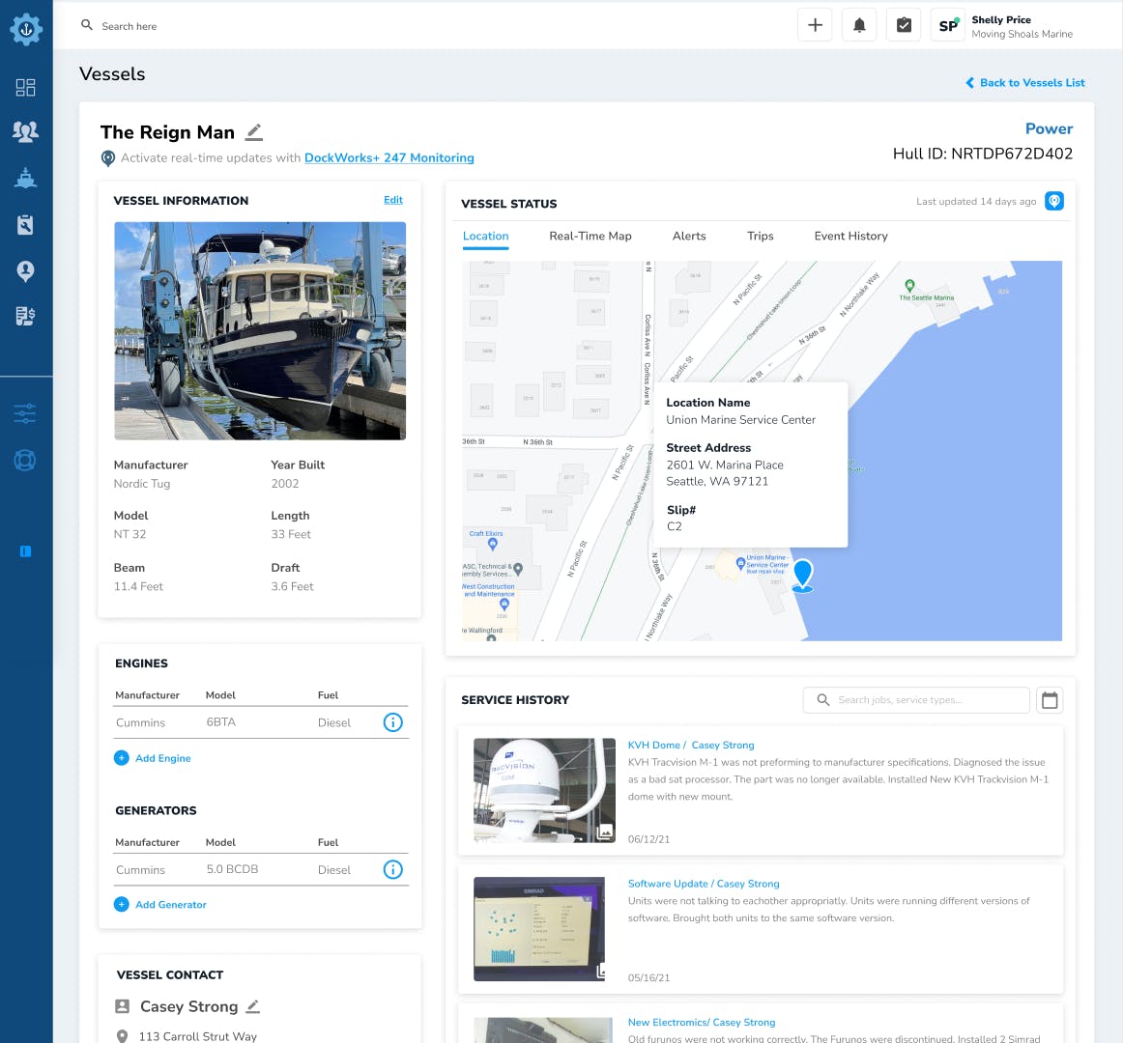Select the Location tab

coord(485,237)
